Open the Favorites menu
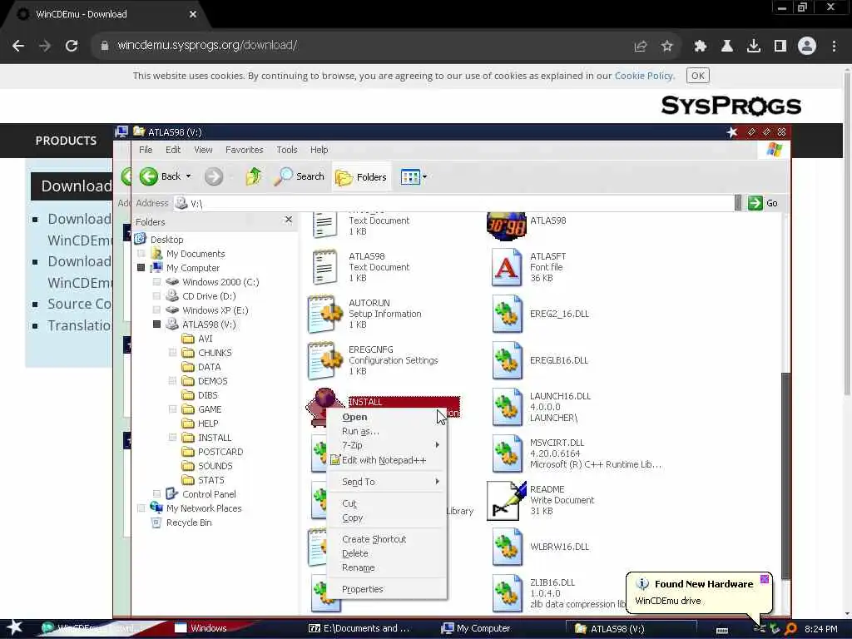Viewport: 852px width, 639px height. click(x=244, y=150)
